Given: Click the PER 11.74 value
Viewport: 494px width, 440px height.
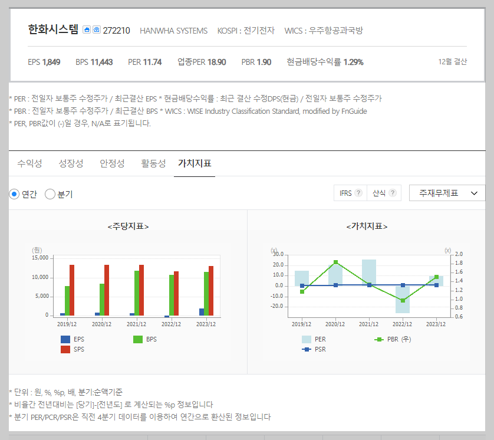Looking at the screenshot, I should (x=145, y=62).
